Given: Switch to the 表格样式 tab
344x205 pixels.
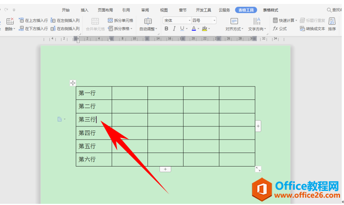Looking at the screenshot, I should pos(271,10).
